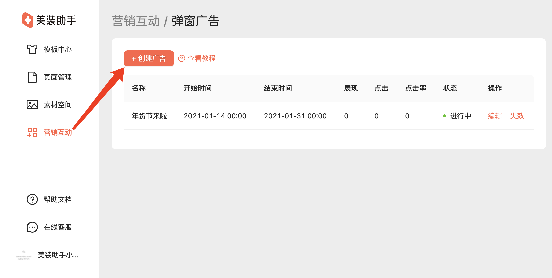Open 帮助文档 from the sidebar
The image size is (552, 278).
pos(58,199)
